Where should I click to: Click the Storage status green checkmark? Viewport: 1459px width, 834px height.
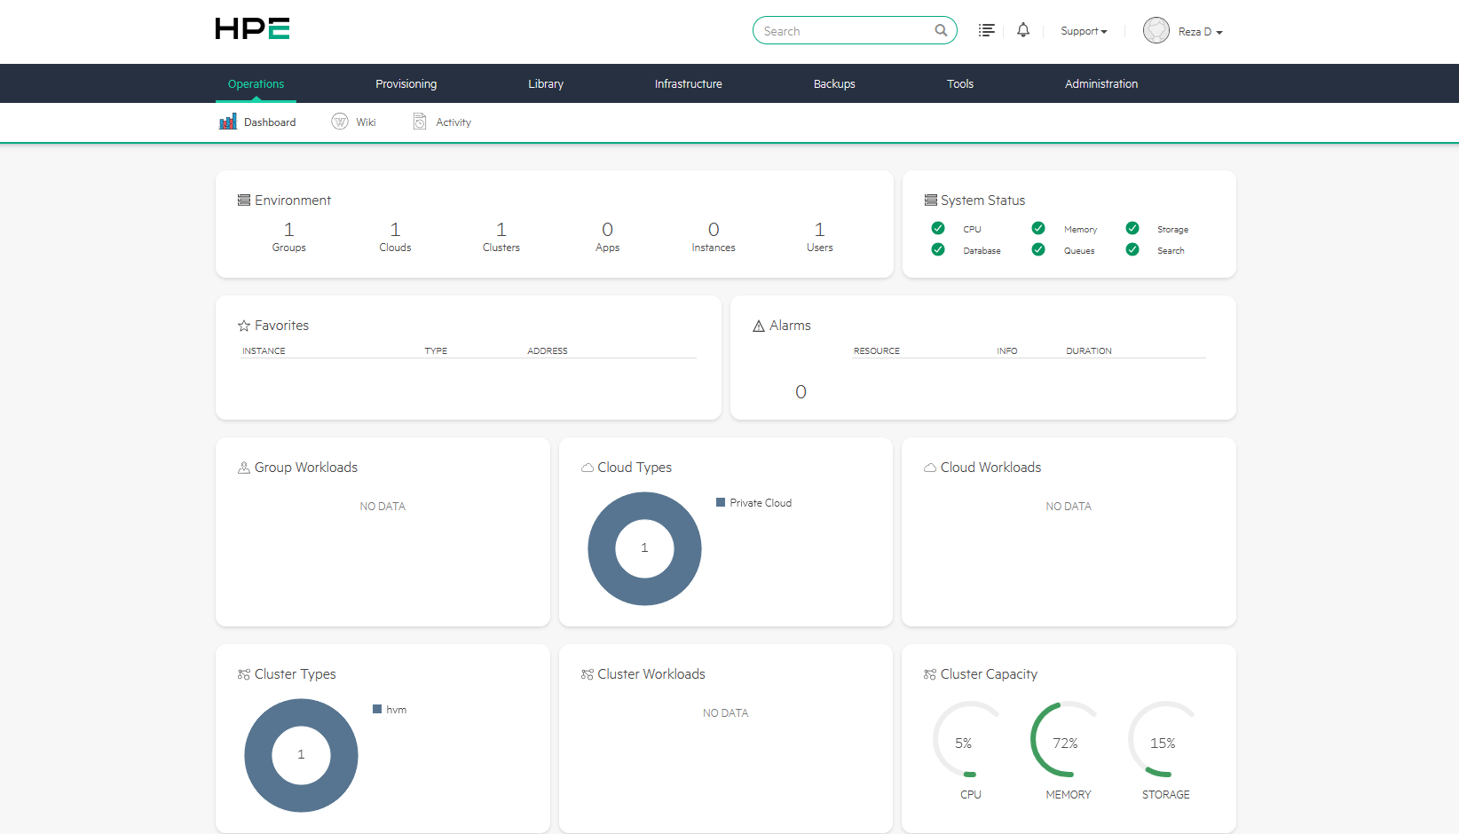(x=1132, y=228)
